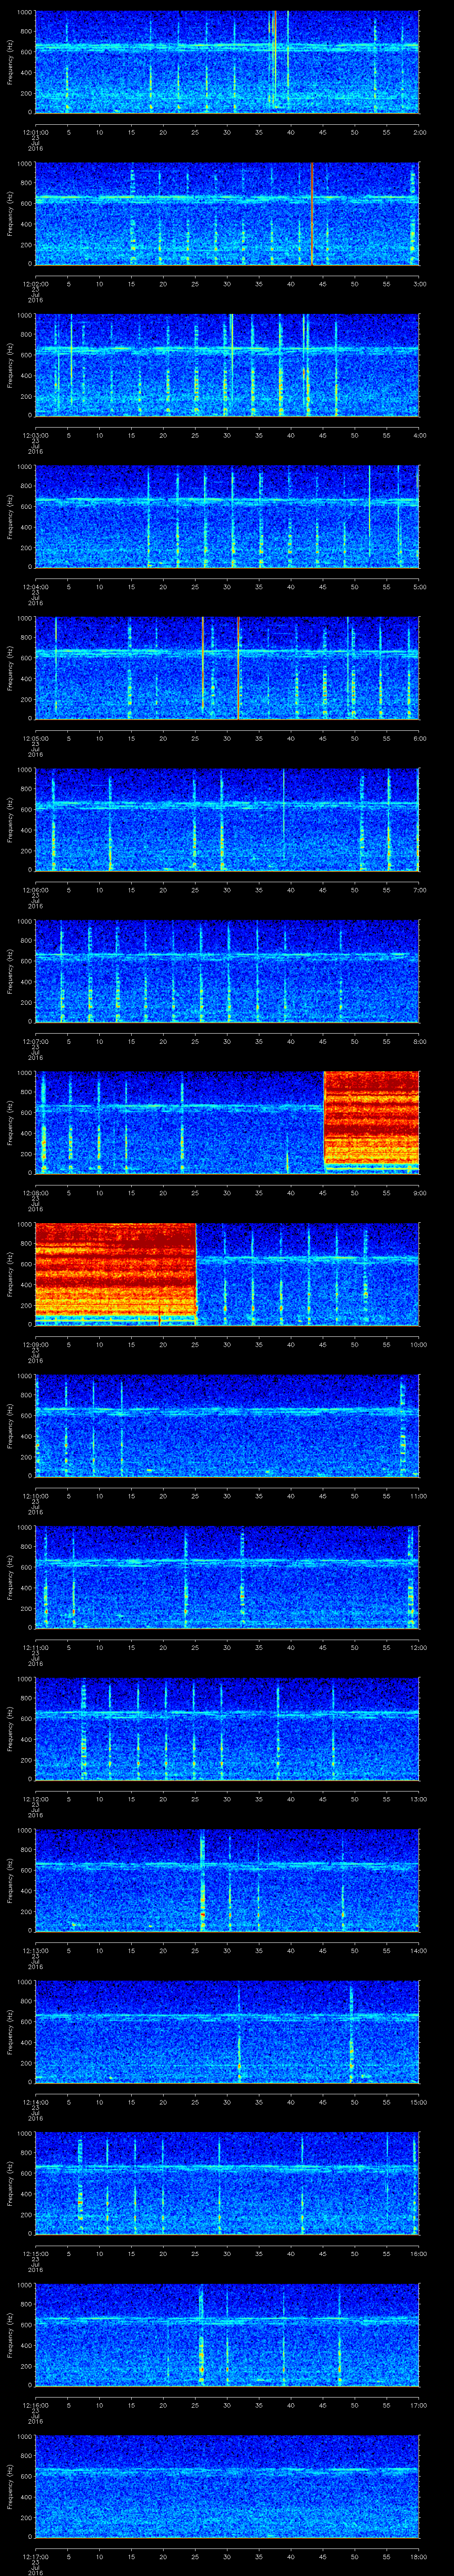Open the spectrogram panel starting at 12:04:00
The height and width of the screenshot is (2576, 454).
[x=227, y=517]
